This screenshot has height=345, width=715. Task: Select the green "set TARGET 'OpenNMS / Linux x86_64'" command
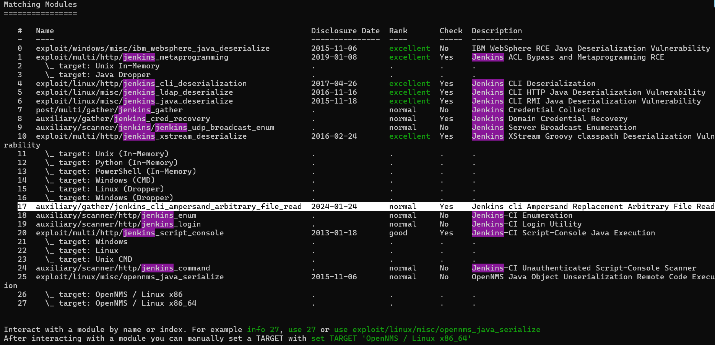(x=392, y=339)
